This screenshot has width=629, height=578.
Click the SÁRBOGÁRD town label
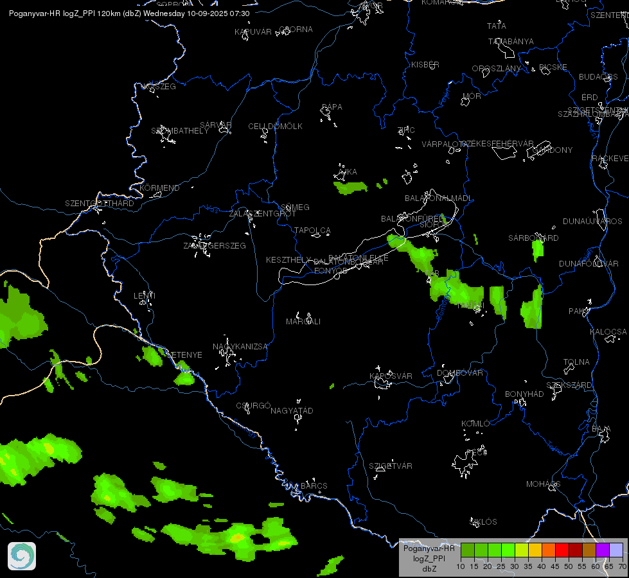point(533,238)
